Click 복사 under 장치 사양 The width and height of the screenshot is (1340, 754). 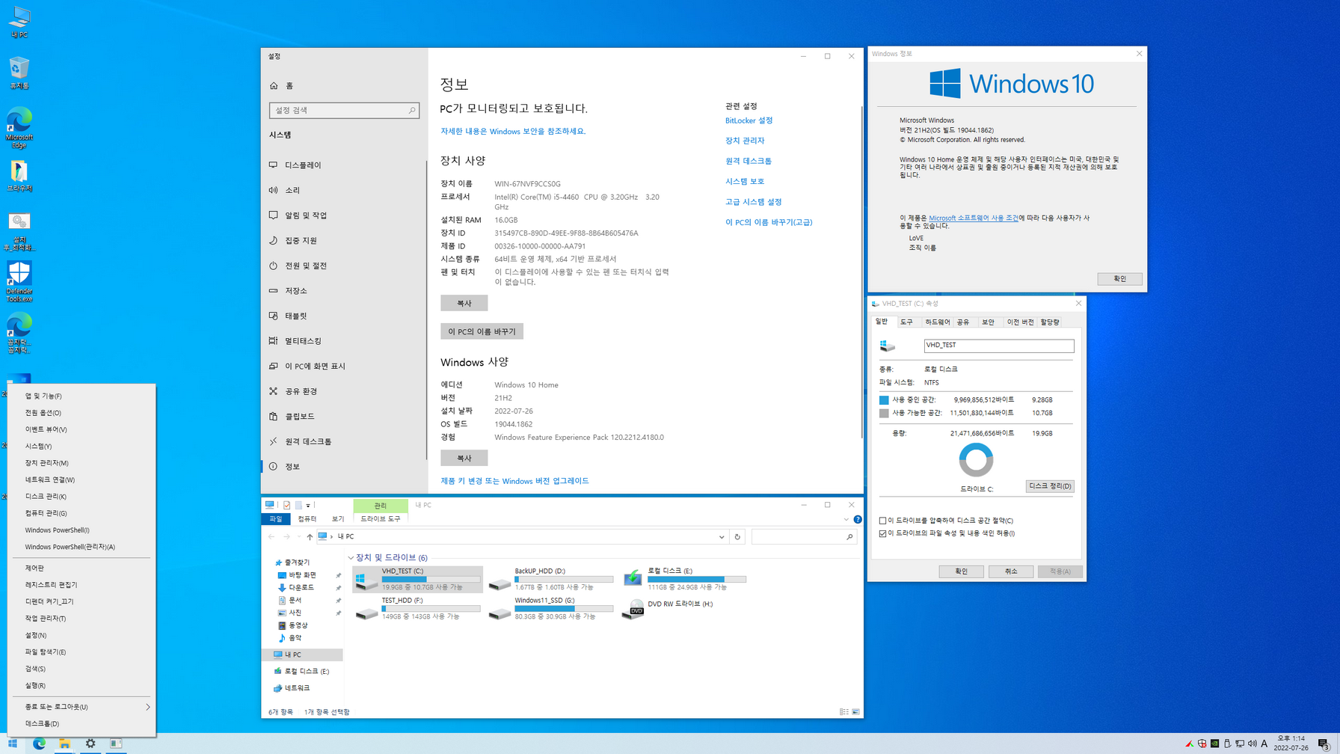pyautogui.click(x=464, y=303)
